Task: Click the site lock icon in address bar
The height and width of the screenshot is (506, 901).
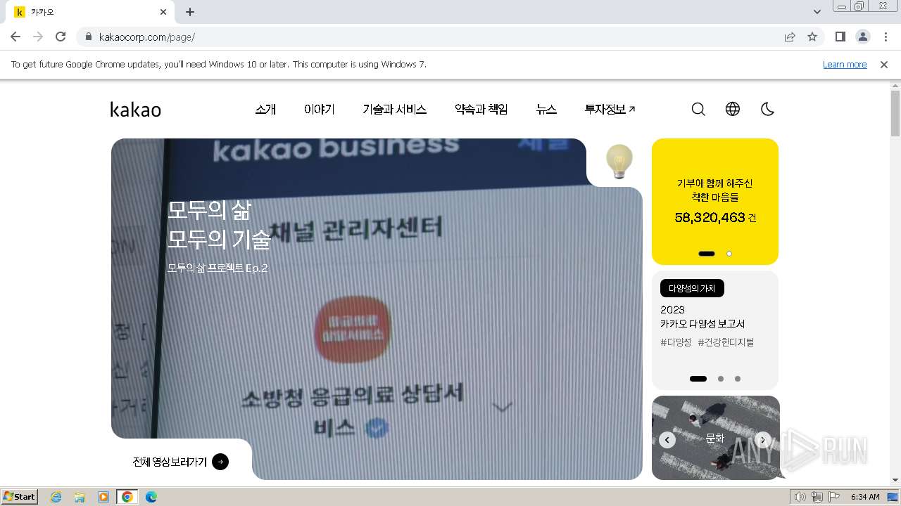Action: coord(88,37)
